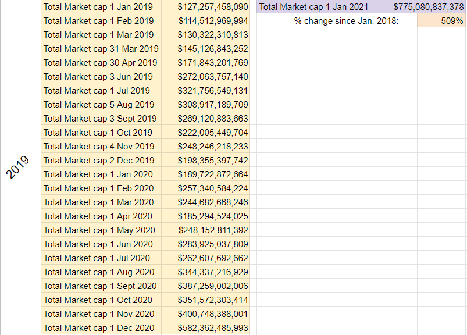Click the $248,246,218,233 value cell
This screenshot has height=335, width=467.
point(205,146)
